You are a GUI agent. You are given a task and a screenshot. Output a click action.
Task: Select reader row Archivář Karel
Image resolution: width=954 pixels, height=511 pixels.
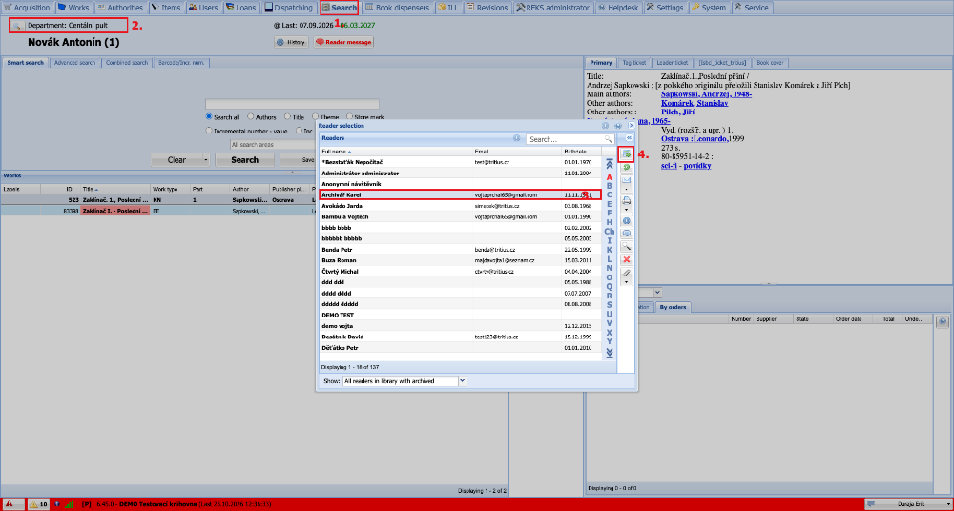(x=460, y=194)
